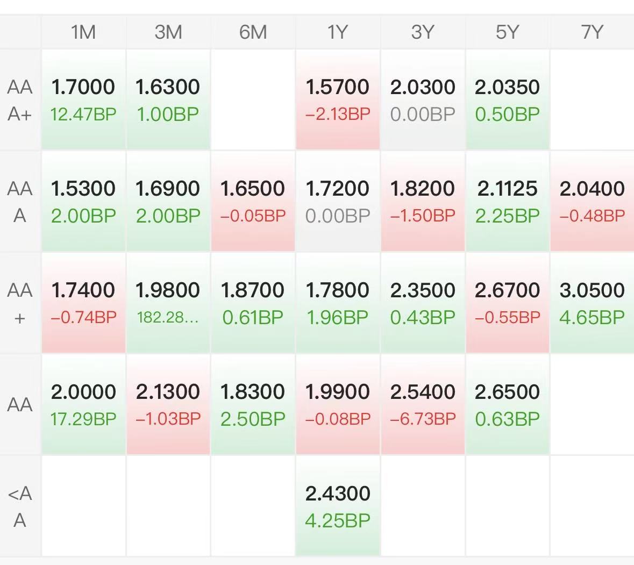Click the AAA 7Y cell 2.0400
The height and width of the screenshot is (565, 634).
pos(592,202)
